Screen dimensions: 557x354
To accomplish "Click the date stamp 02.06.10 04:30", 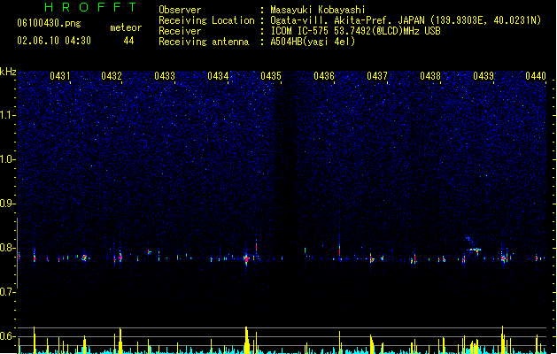I will pyautogui.click(x=54, y=41).
